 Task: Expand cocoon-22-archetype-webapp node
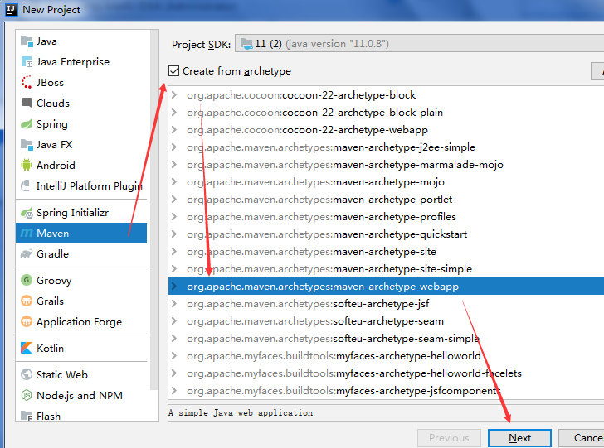click(x=174, y=129)
